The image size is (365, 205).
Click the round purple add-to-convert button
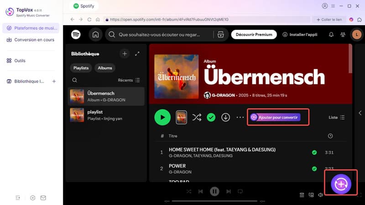pos(341,184)
